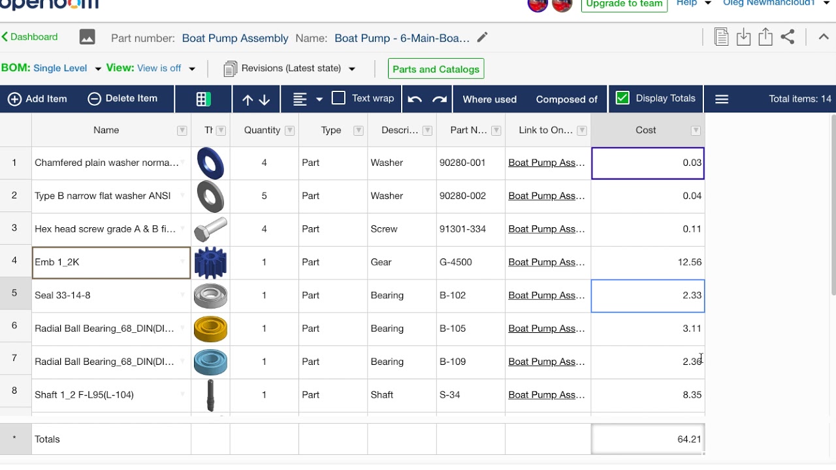The height and width of the screenshot is (470, 836).
Task: Select the blue gear thumbnail in row 4
Action: [210, 262]
